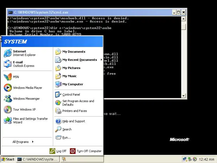Click the MSN butterfly icon

click(8, 77)
